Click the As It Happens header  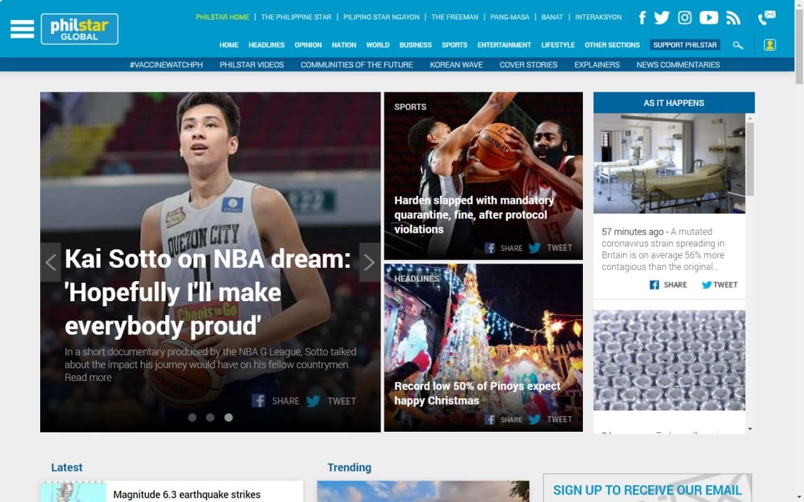click(674, 103)
